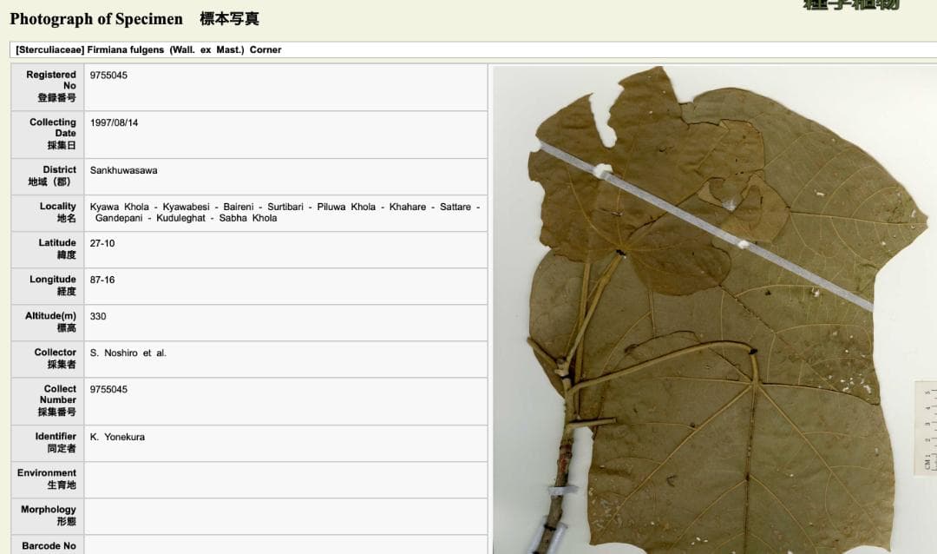Screen dimensions: 937x554
Task: Select the longitude value 87-16
Action: (x=102, y=280)
